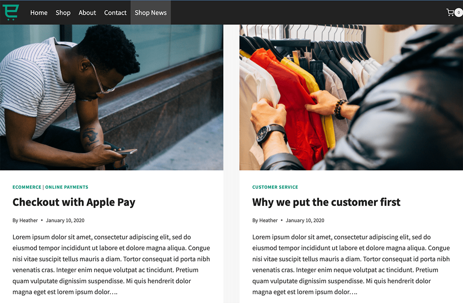Image resolution: width=463 pixels, height=303 pixels.
Task: Select Contact in the navigation bar
Action: (115, 13)
